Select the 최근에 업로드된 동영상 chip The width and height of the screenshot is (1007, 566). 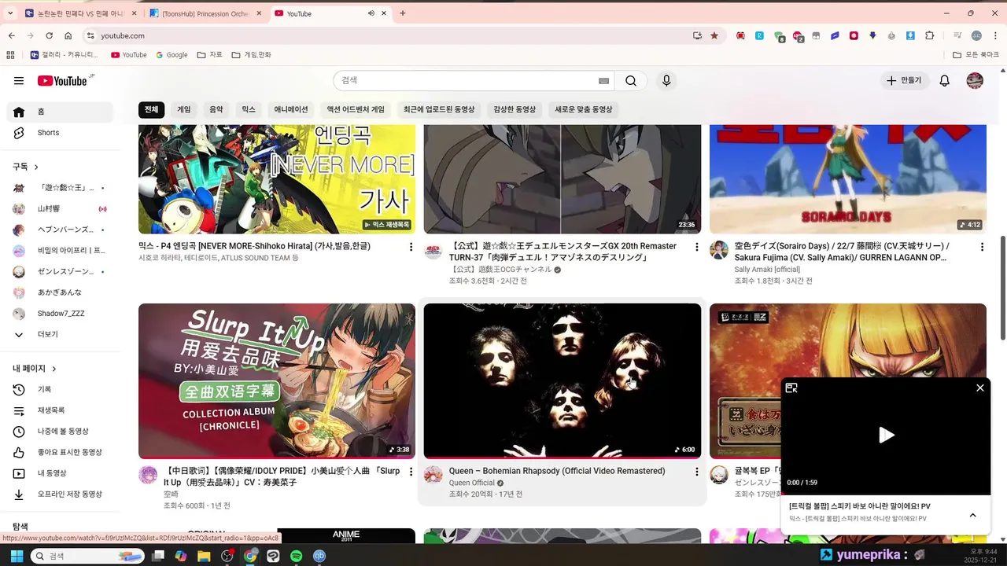click(439, 109)
